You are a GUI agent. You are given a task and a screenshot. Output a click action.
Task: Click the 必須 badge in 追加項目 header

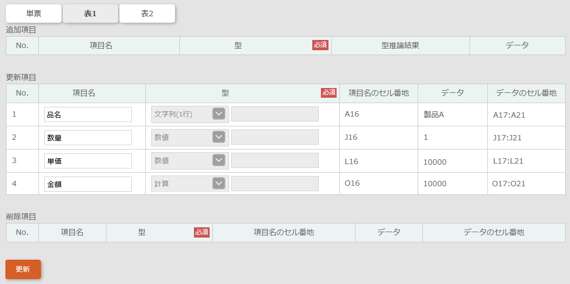pos(320,45)
